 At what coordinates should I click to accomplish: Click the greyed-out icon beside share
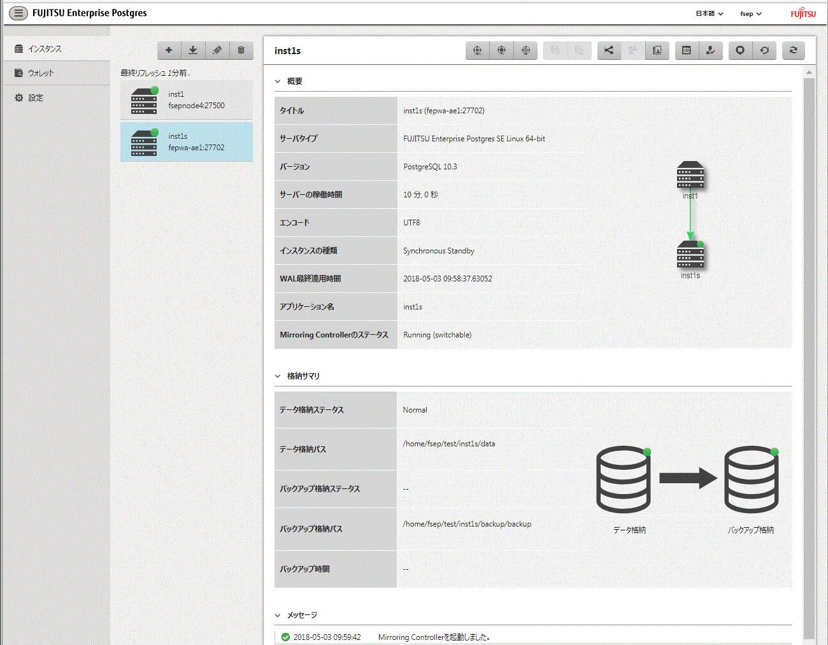633,50
